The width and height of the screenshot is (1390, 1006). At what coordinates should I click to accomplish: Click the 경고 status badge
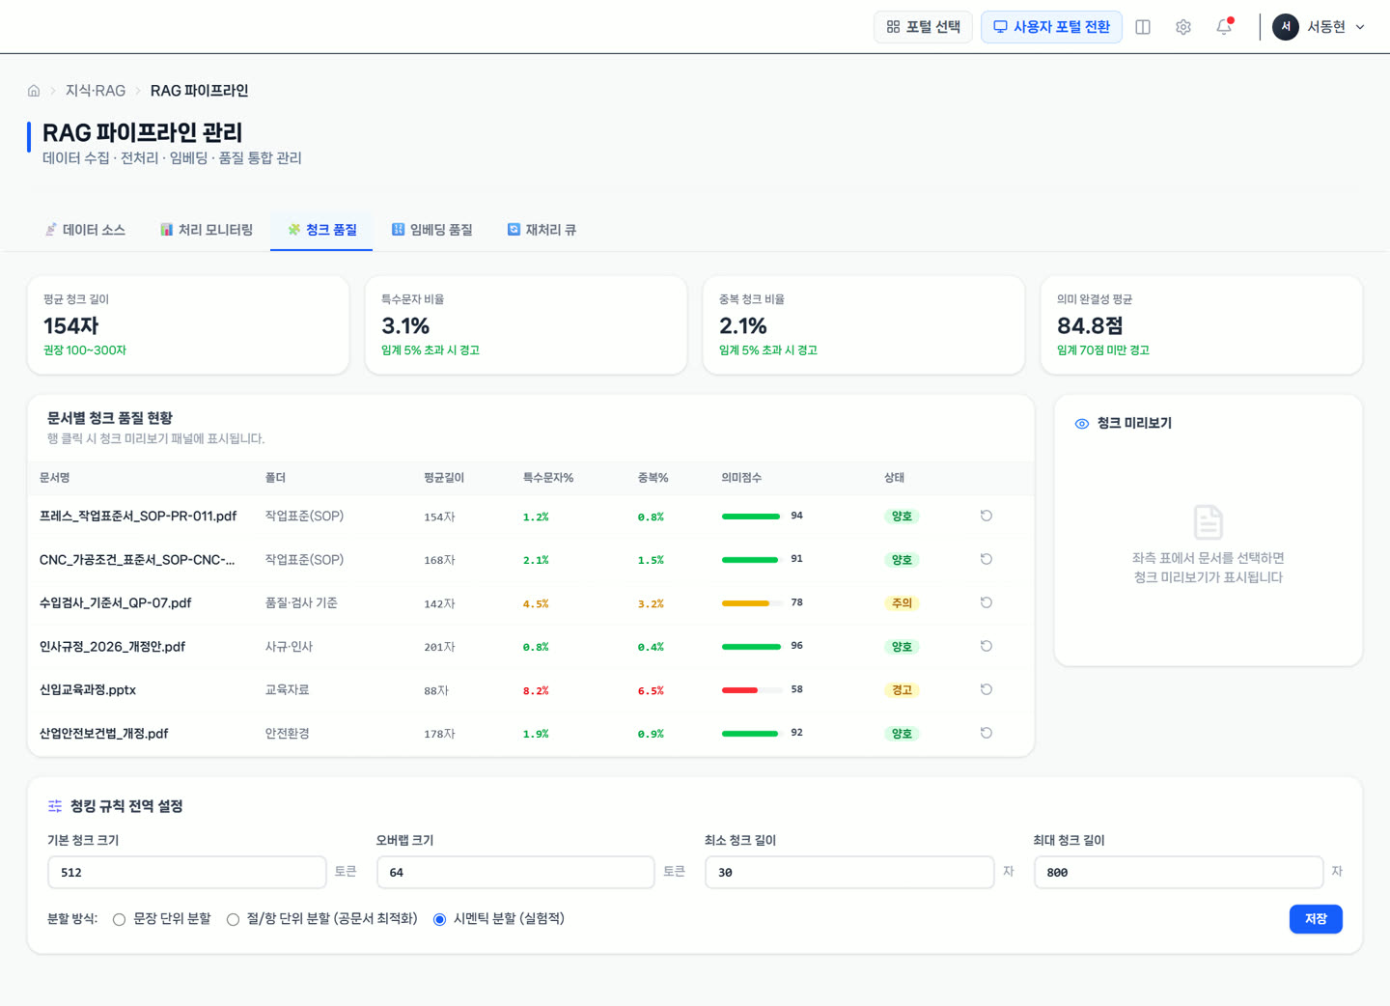(902, 690)
